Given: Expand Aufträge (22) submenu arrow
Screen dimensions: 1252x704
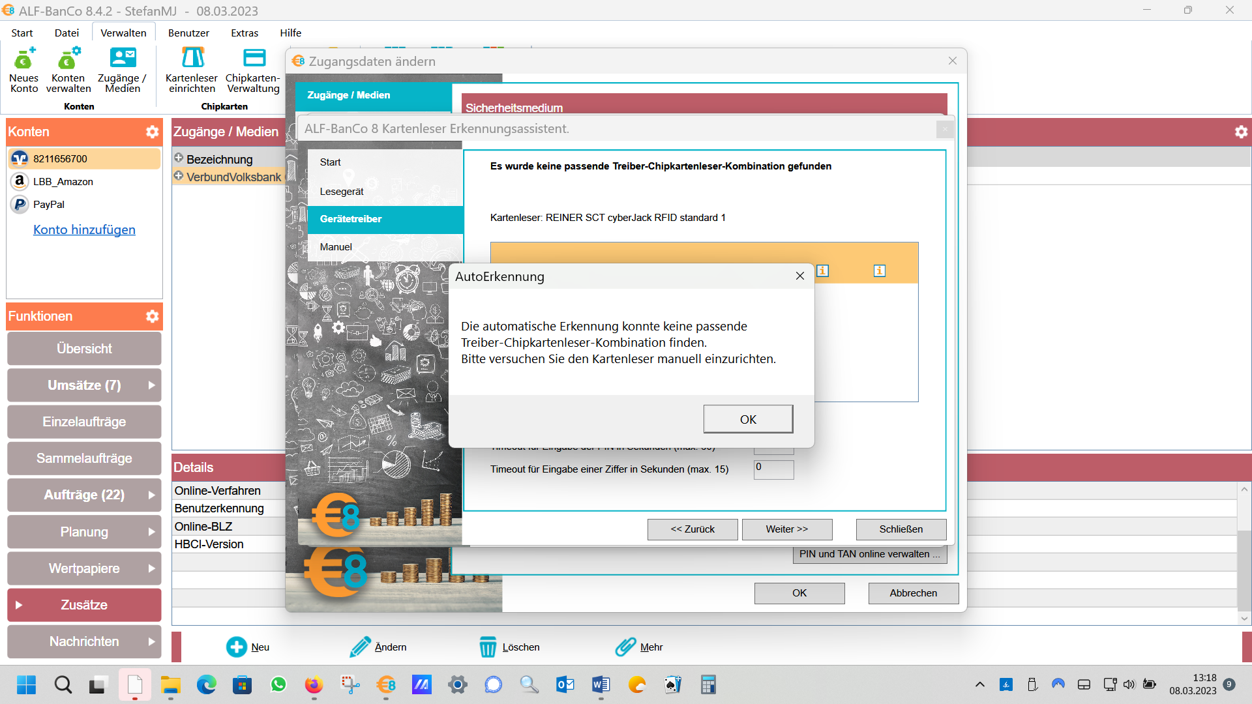Looking at the screenshot, I should (151, 495).
